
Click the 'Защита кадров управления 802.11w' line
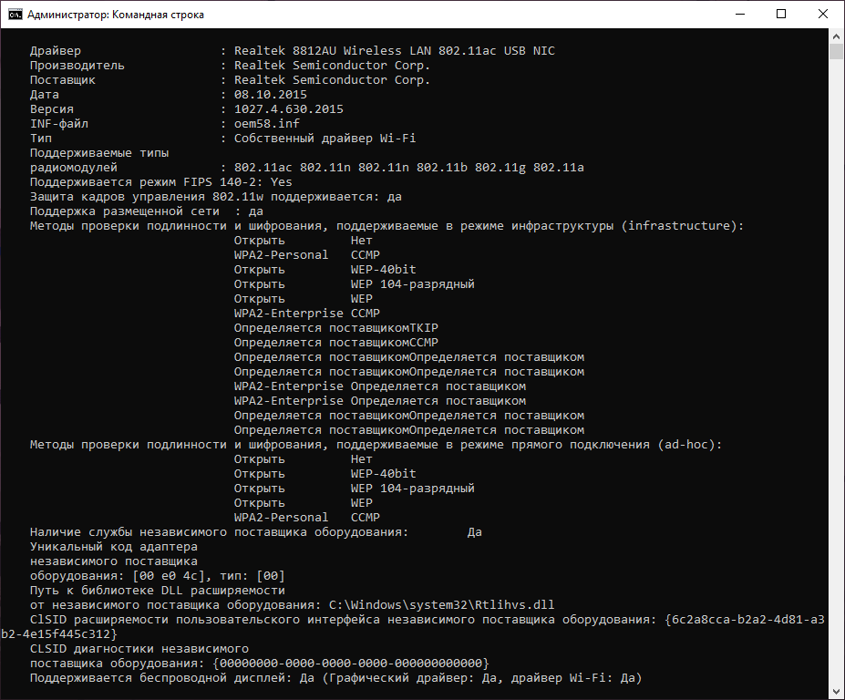pos(215,196)
